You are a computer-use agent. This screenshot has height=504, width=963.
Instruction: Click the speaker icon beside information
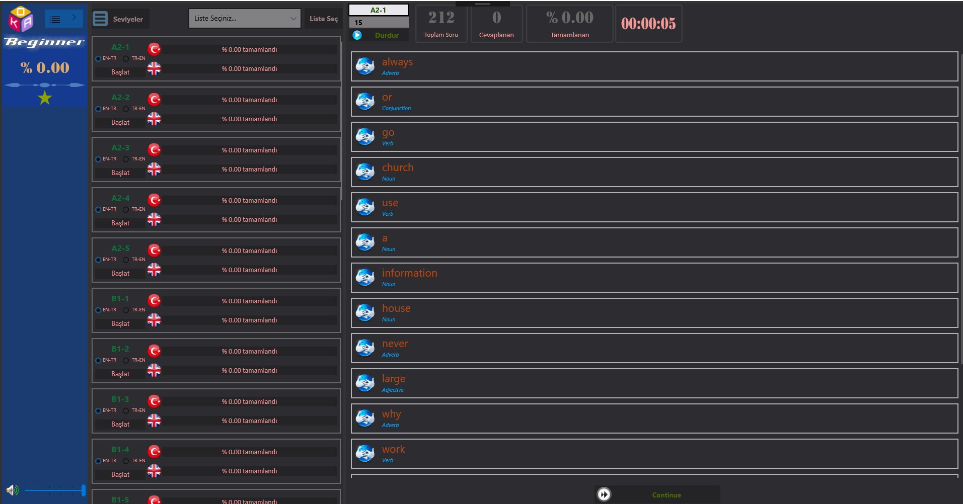pos(365,277)
